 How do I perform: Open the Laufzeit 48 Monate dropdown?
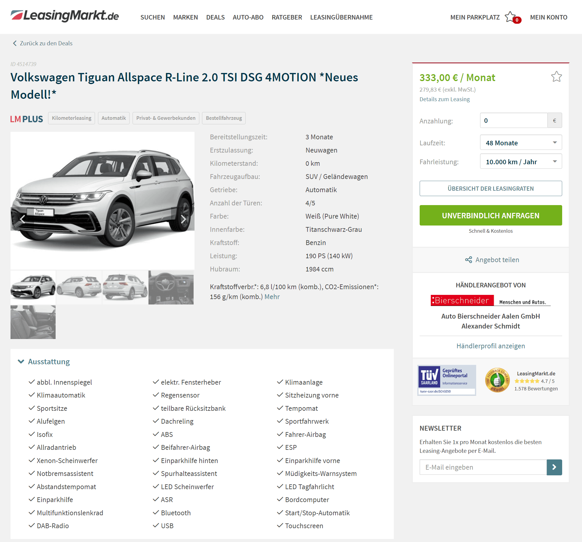click(x=521, y=143)
